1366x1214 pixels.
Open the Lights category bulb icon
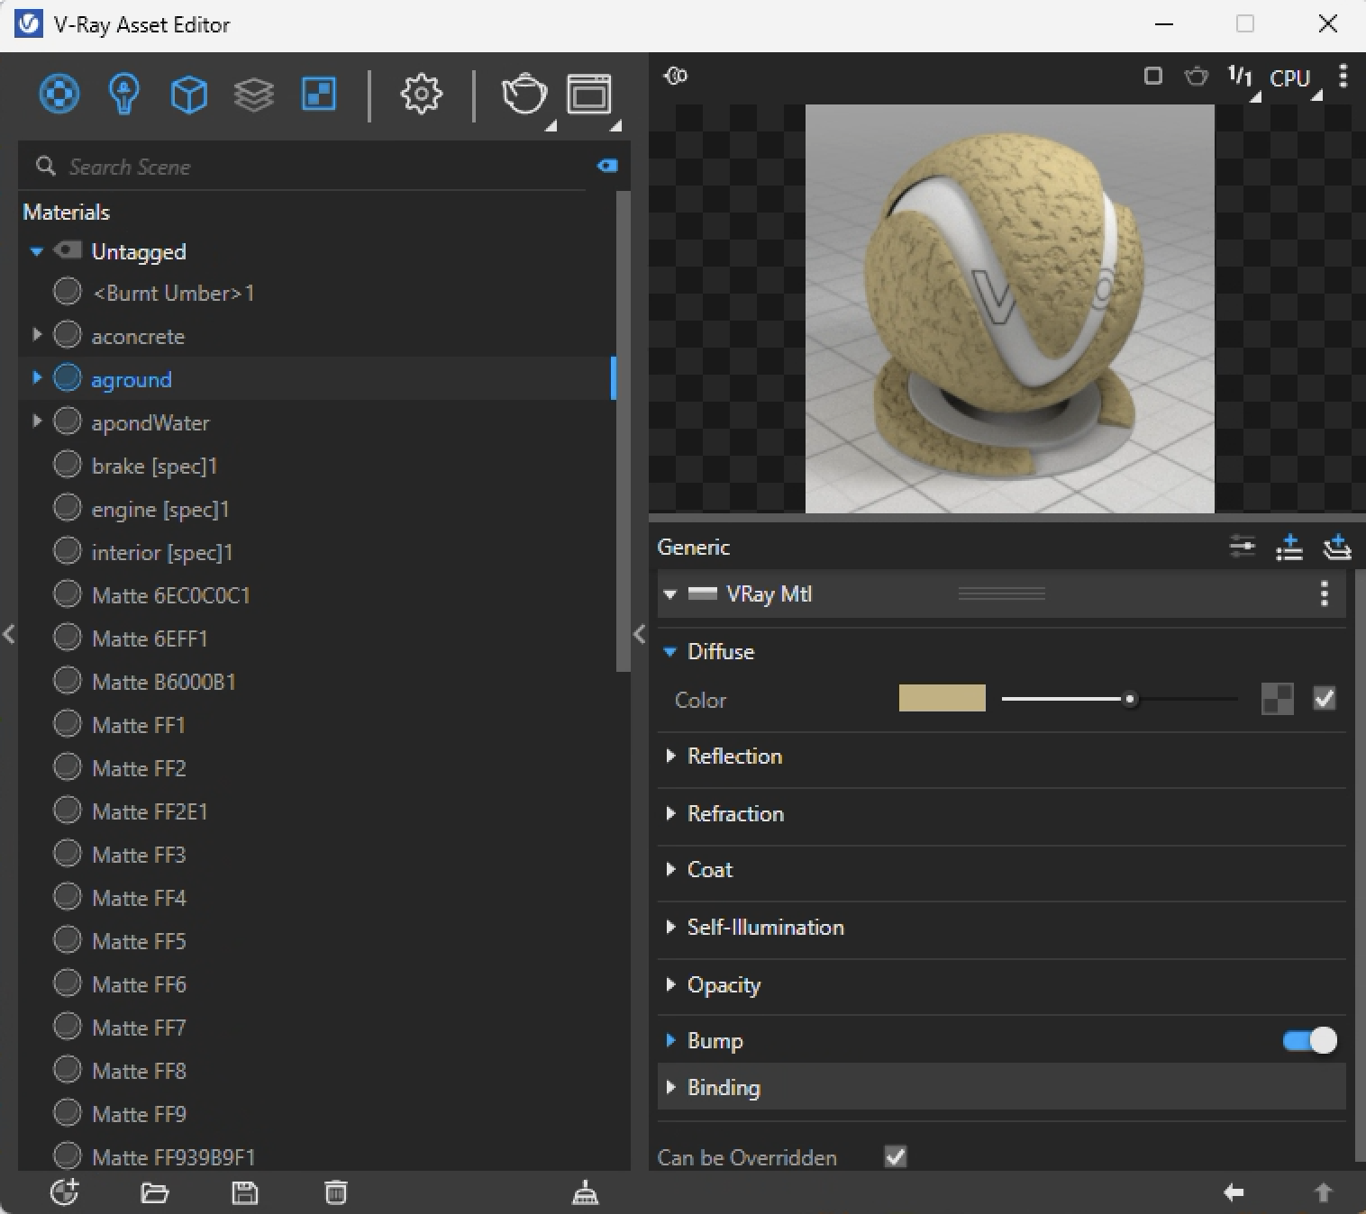[123, 94]
